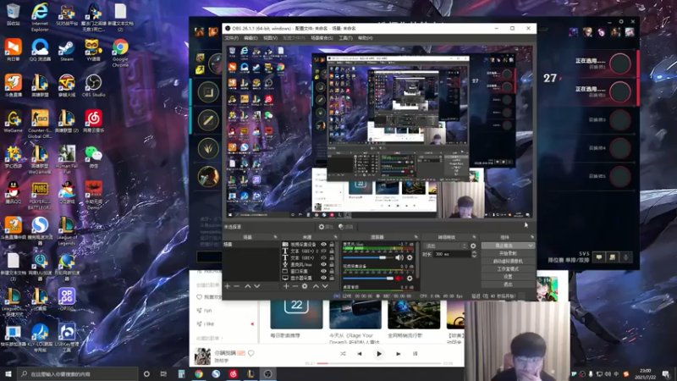Click the Exit button in OBS controls
677x381 pixels.
click(508, 284)
